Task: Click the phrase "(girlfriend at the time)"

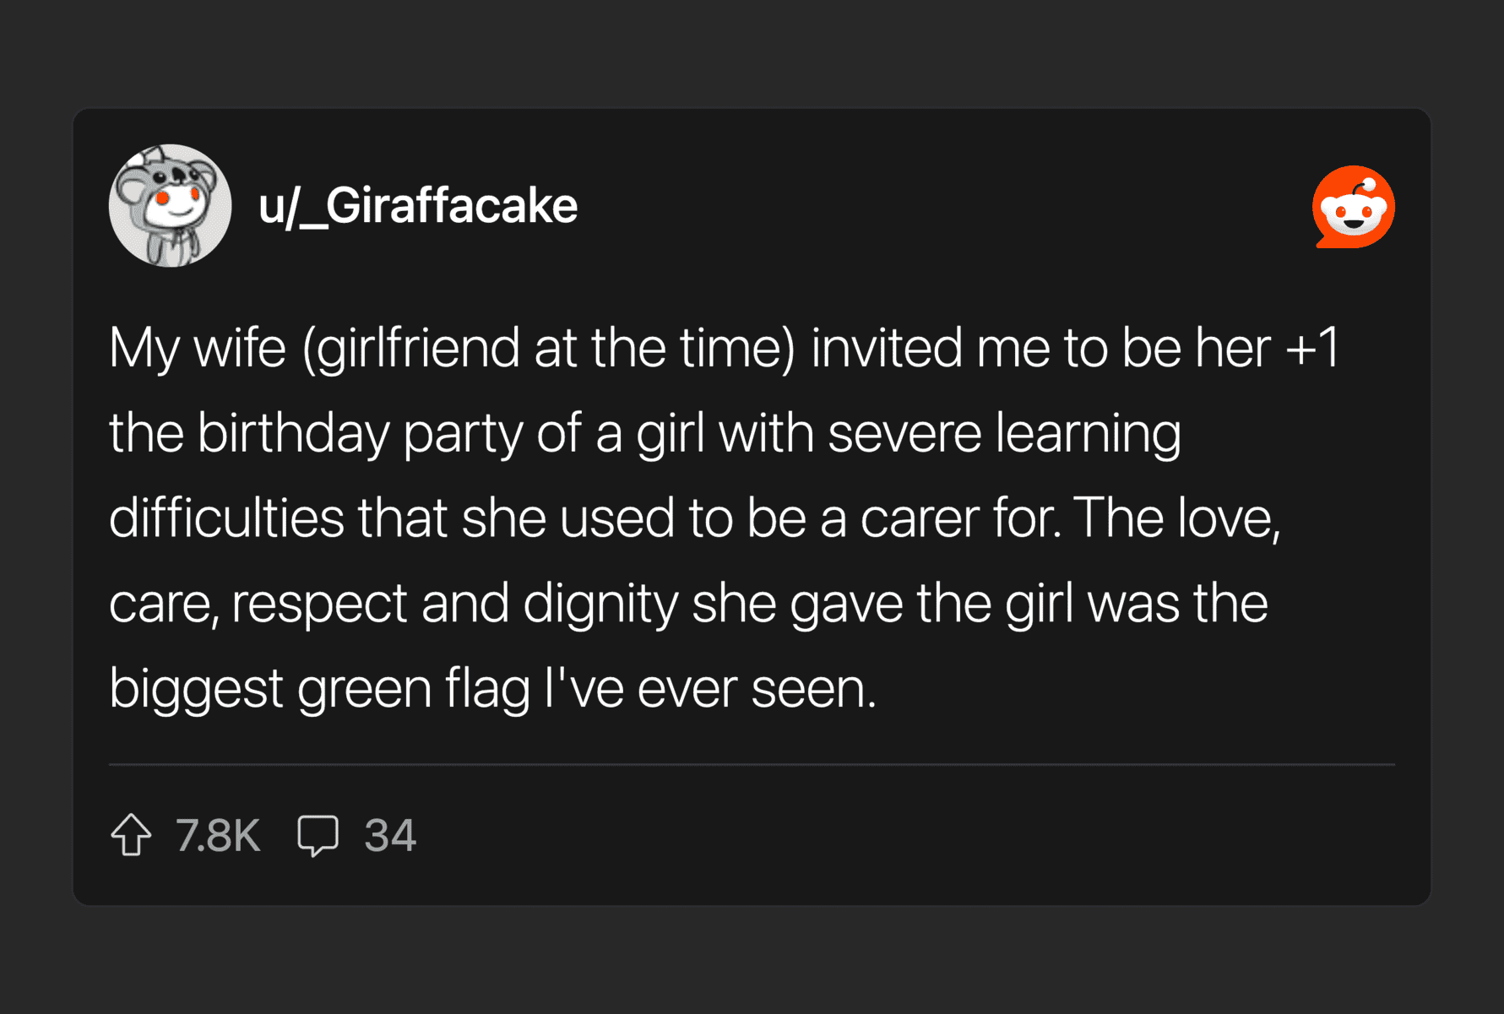Action: [x=549, y=348]
